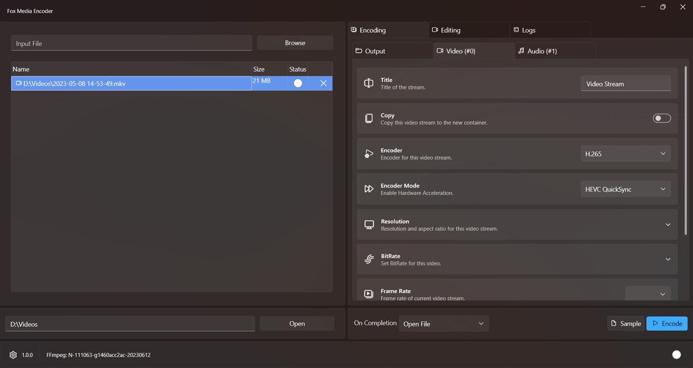Click the Frame Rate icon

tap(369, 294)
